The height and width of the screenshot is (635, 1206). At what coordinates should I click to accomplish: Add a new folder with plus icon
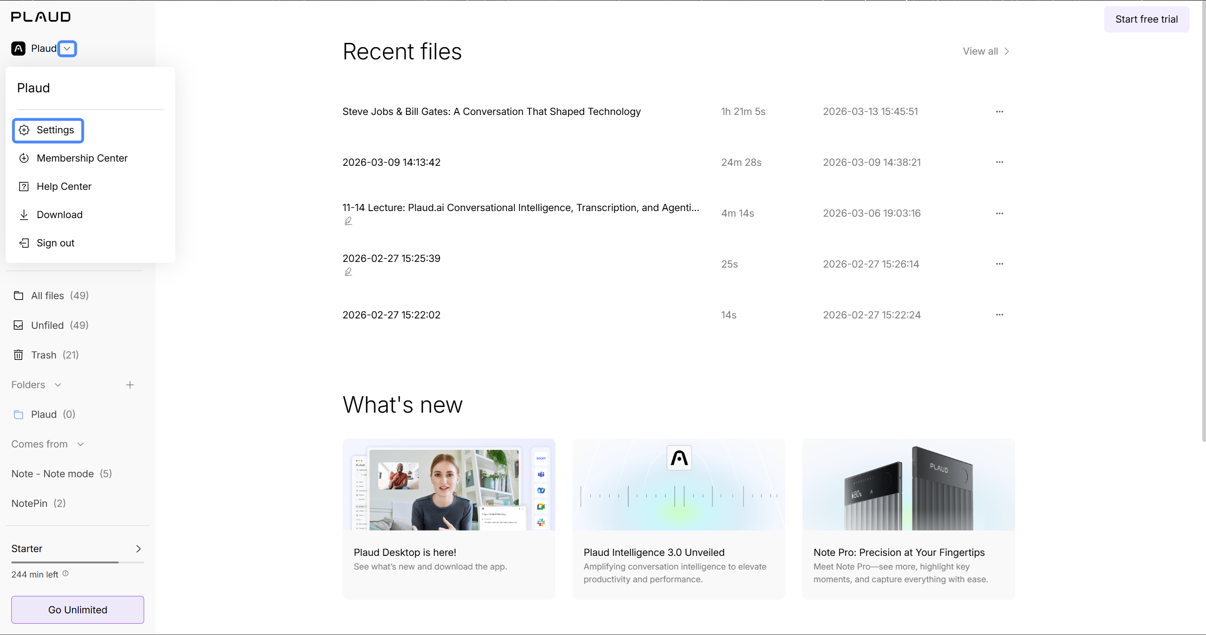point(130,385)
